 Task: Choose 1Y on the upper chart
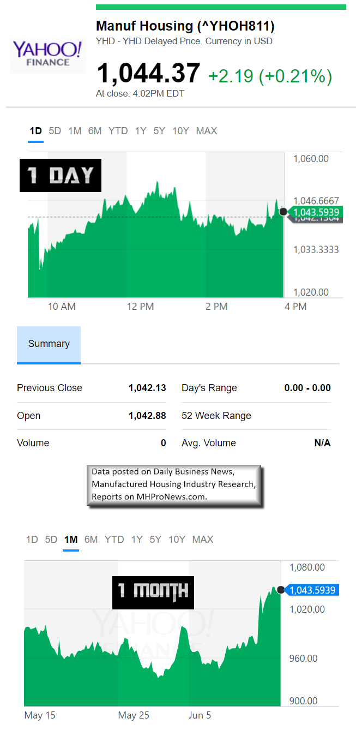coord(141,131)
